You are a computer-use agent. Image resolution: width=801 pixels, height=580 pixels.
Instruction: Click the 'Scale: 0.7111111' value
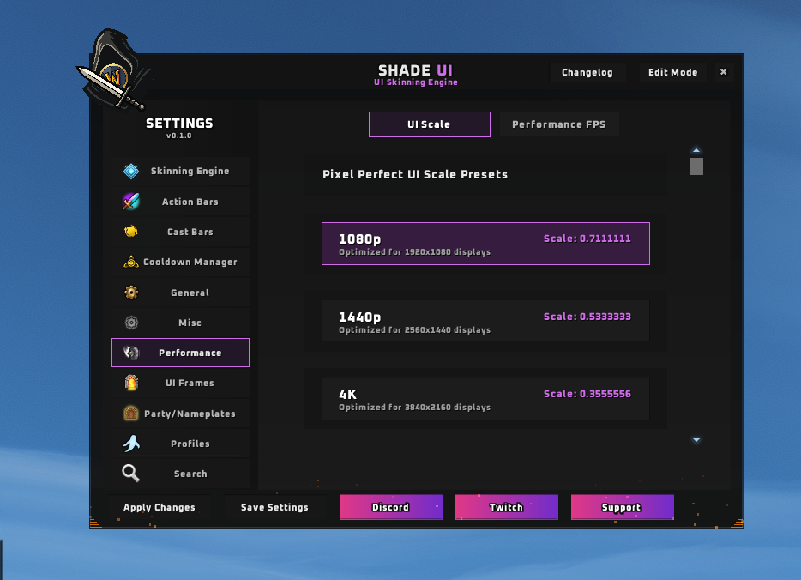pyautogui.click(x=587, y=239)
